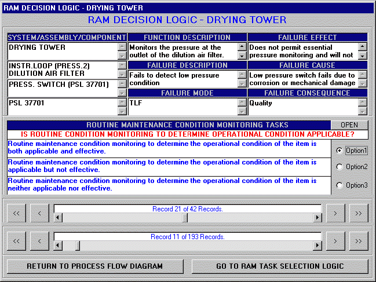Click red 'IS ROUTINE CONDITION MONITORING' question
This screenshot has width=376, height=282.
pos(188,134)
